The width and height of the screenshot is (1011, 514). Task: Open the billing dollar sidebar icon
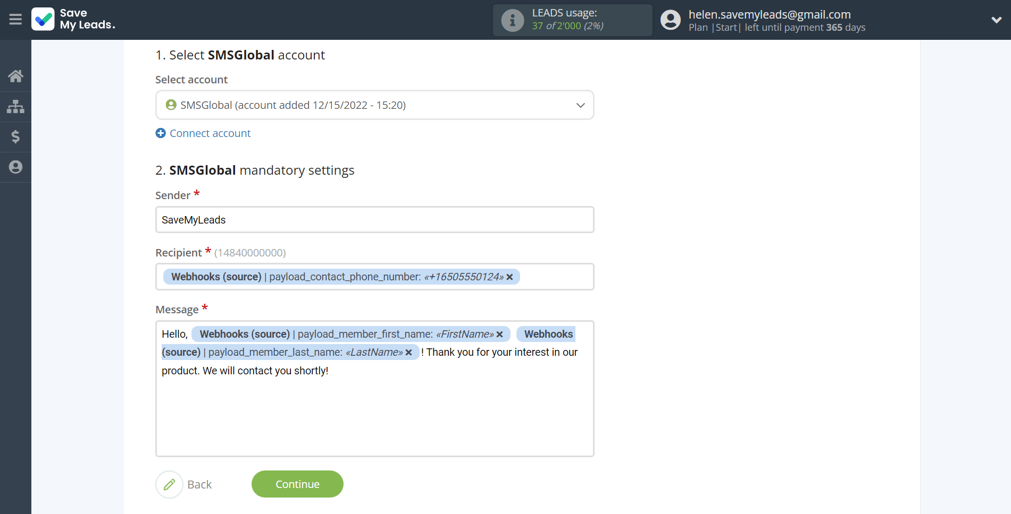click(x=15, y=136)
